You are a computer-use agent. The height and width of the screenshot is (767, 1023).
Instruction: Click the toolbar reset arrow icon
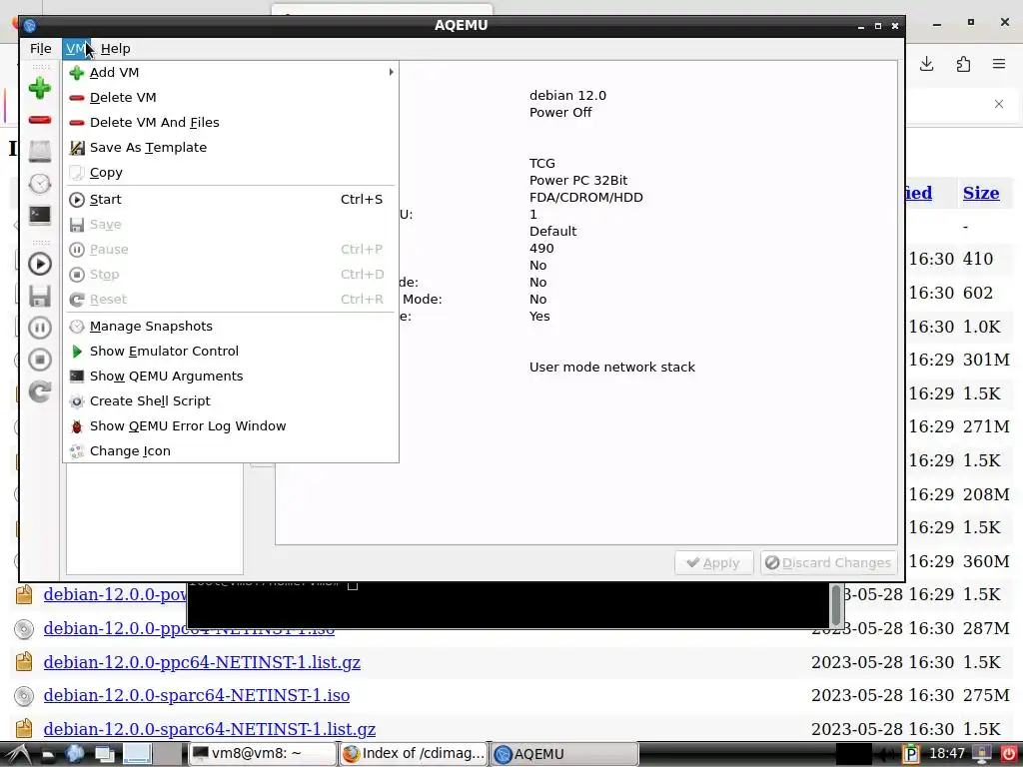[39, 391]
